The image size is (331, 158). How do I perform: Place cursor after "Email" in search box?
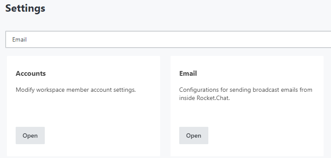tap(27, 39)
